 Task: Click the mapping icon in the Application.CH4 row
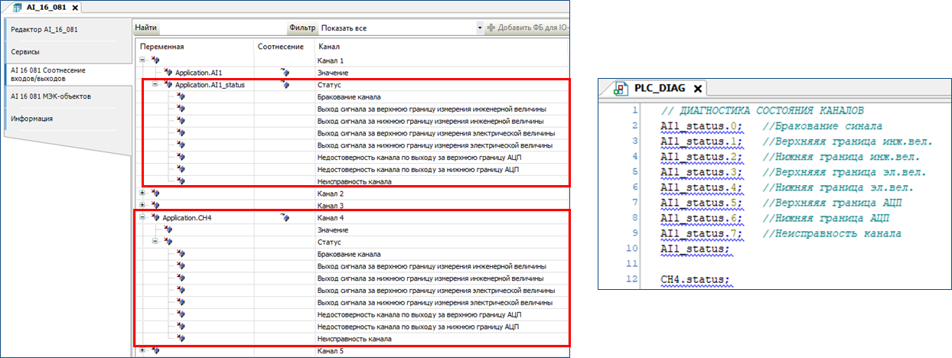(285, 218)
